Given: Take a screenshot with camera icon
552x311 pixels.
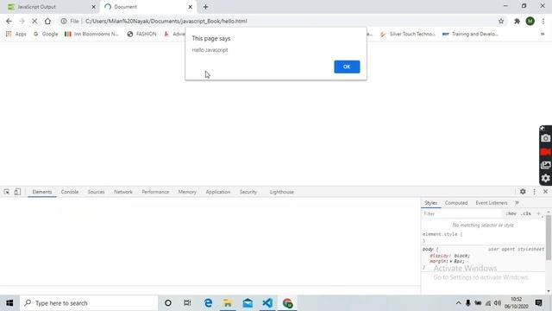Looking at the screenshot, I should 546,138.
